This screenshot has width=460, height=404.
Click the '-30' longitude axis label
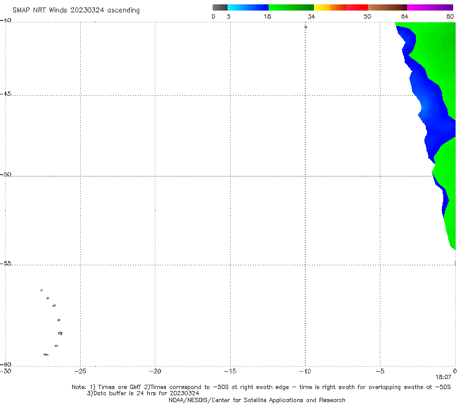6,371
